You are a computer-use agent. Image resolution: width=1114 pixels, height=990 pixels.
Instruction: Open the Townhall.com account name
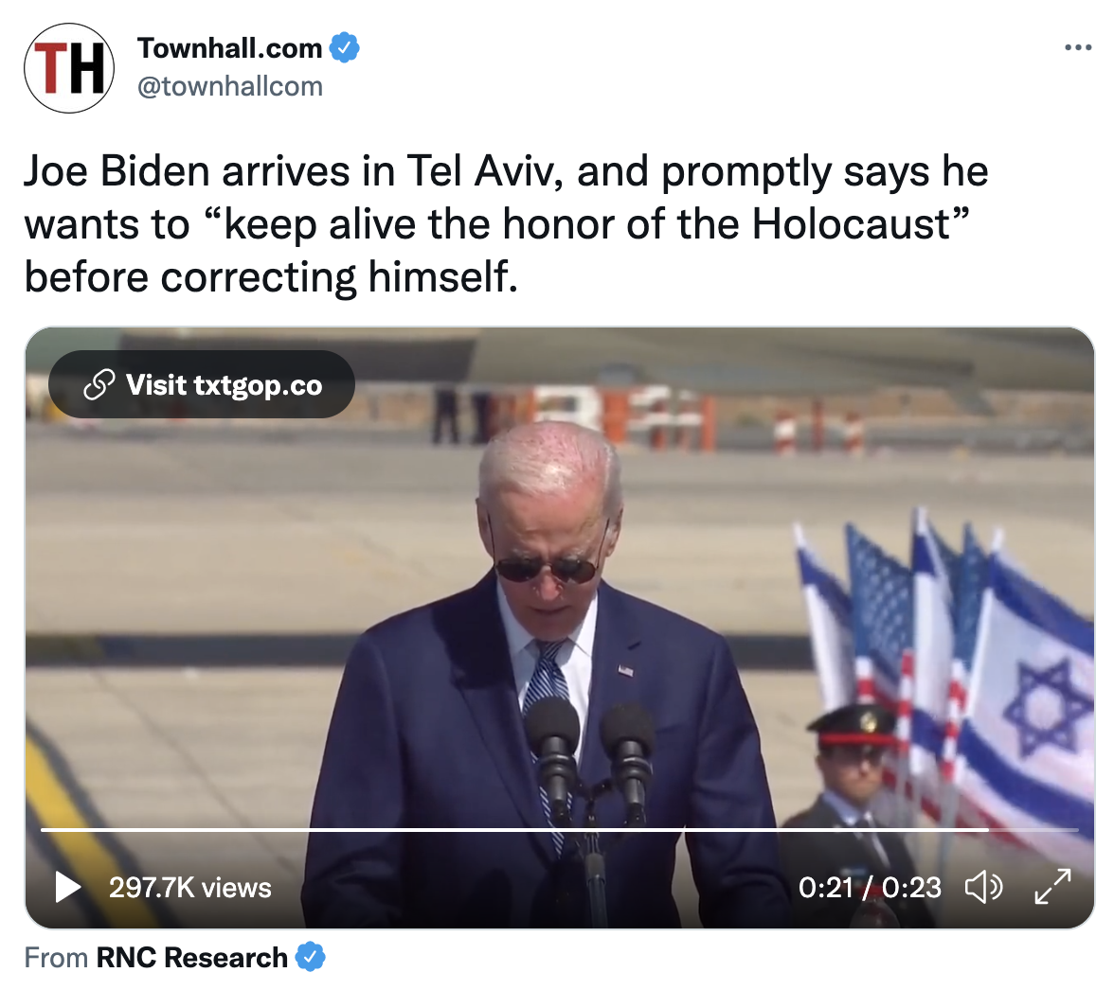(229, 48)
